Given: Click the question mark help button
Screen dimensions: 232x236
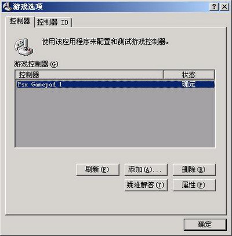Looking at the screenshot, I should [x=214, y=7].
